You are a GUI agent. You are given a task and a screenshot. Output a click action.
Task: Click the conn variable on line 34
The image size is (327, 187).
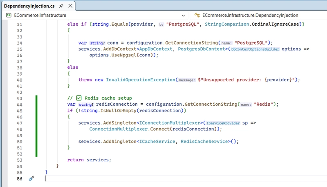[x=113, y=43]
